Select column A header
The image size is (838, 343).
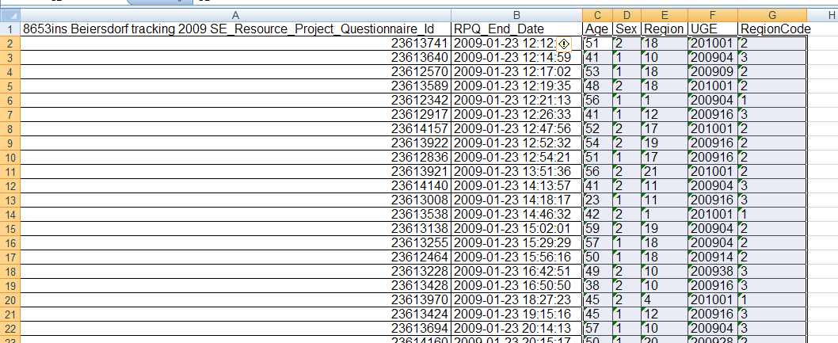tap(235, 14)
